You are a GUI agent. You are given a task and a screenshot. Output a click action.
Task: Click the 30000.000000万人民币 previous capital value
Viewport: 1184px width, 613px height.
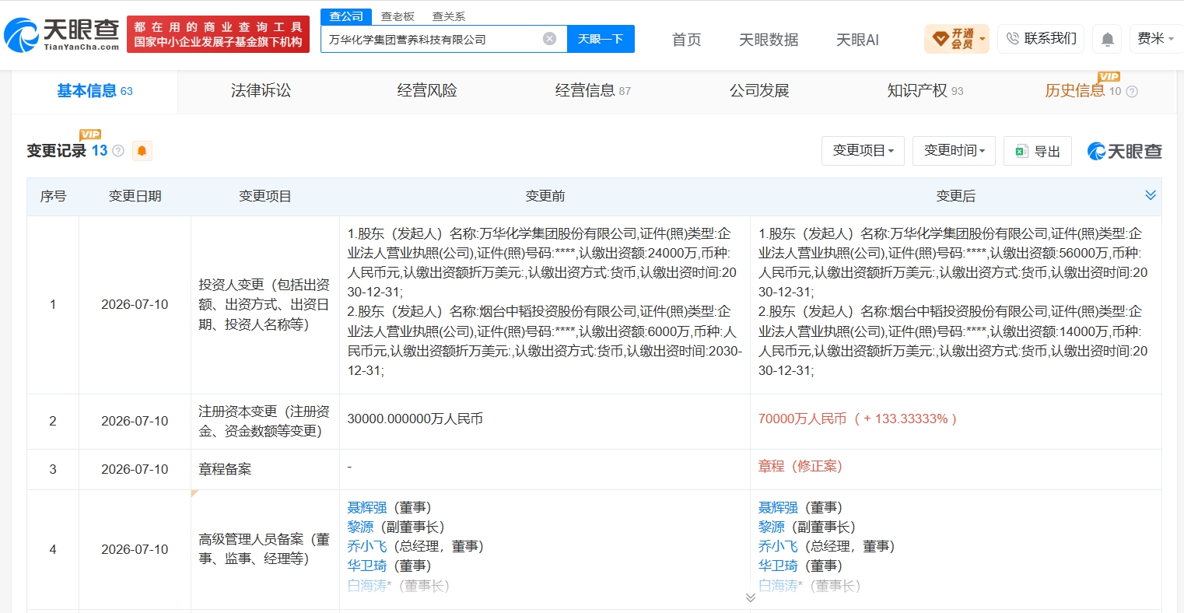coord(415,419)
